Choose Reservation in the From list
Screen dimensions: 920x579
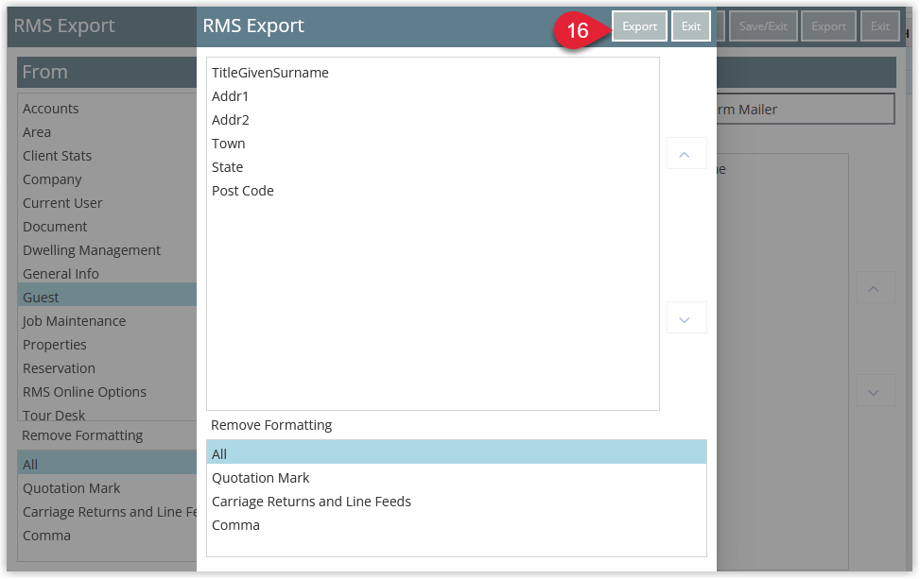(108, 368)
